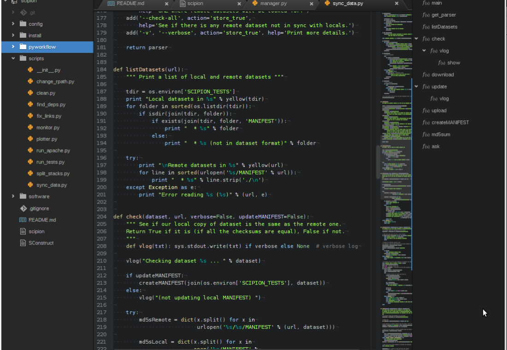Close the manager.py tab
The width and height of the screenshot is (507, 350).
[x=312, y=4]
